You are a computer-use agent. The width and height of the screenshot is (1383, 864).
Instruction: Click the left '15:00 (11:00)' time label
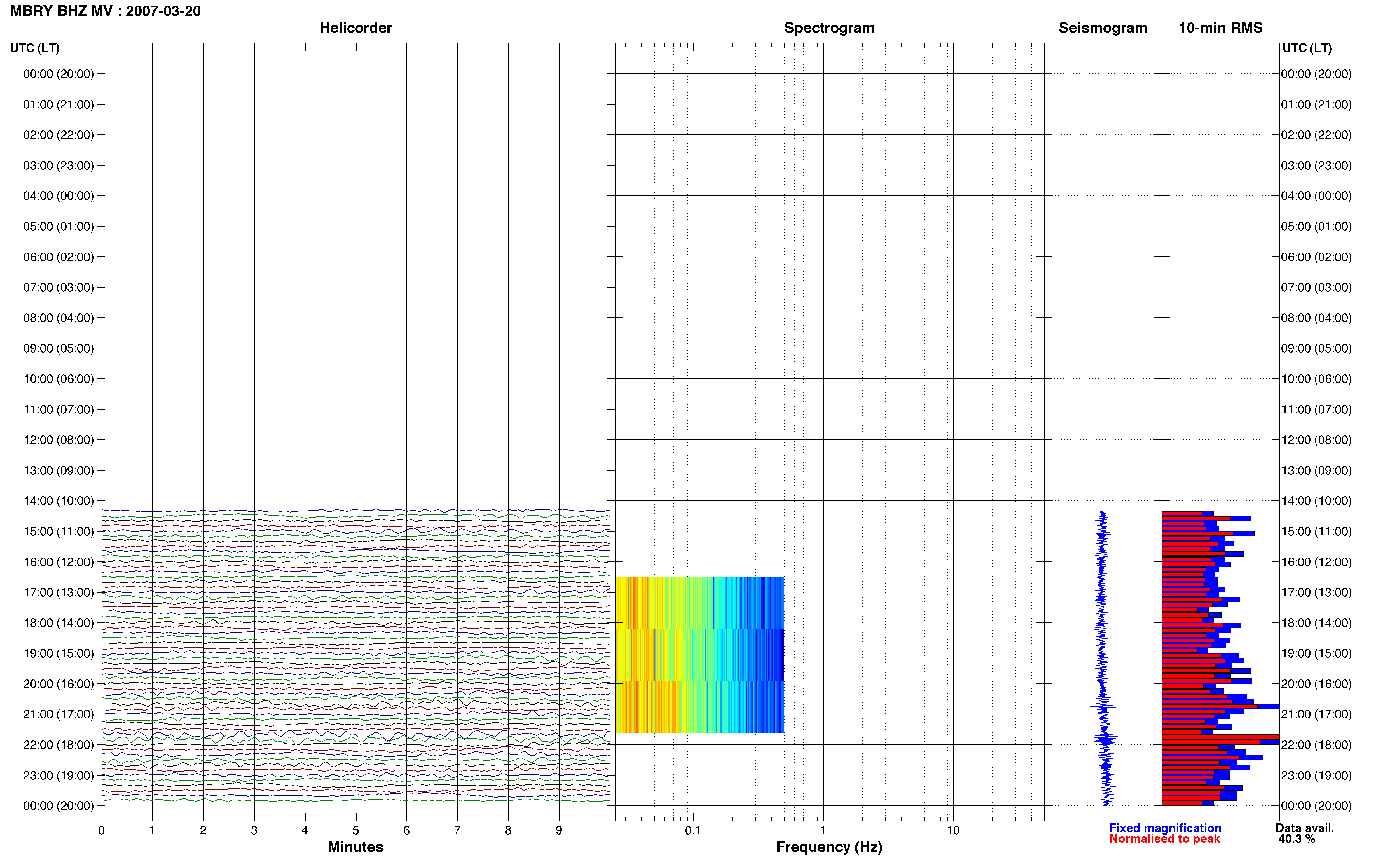(x=59, y=531)
